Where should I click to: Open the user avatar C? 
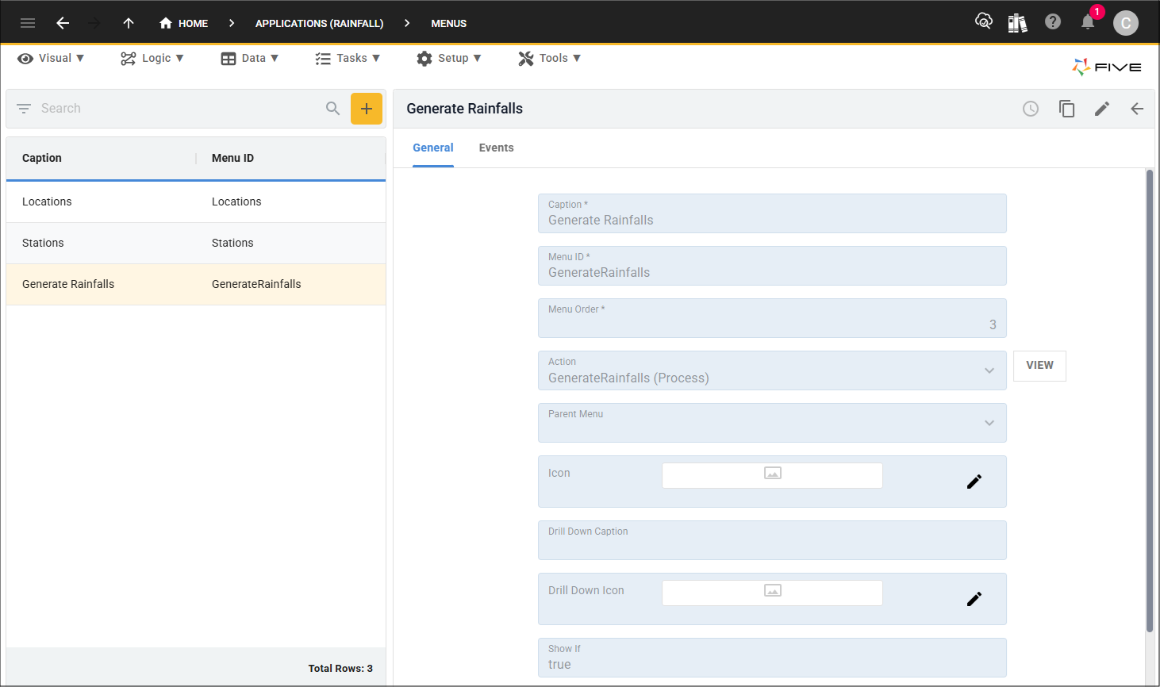click(1126, 23)
